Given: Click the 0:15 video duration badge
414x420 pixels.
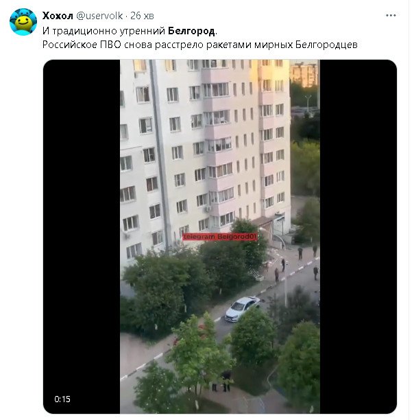Looking at the screenshot, I should [62, 399].
